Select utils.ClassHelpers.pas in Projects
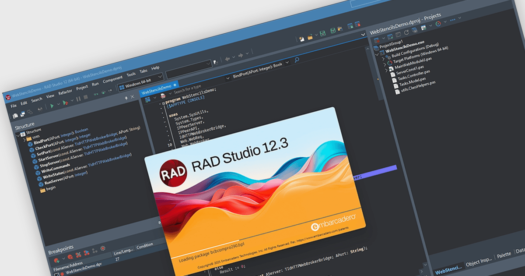Image resolution: width=525 pixels, height=276 pixels. (419, 86)
